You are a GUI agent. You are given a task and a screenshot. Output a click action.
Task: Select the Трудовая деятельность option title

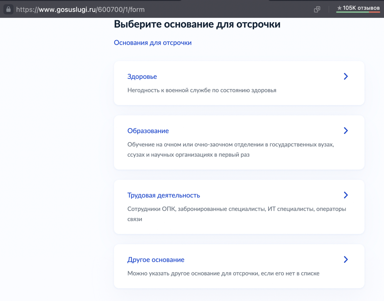pos(164,195)
